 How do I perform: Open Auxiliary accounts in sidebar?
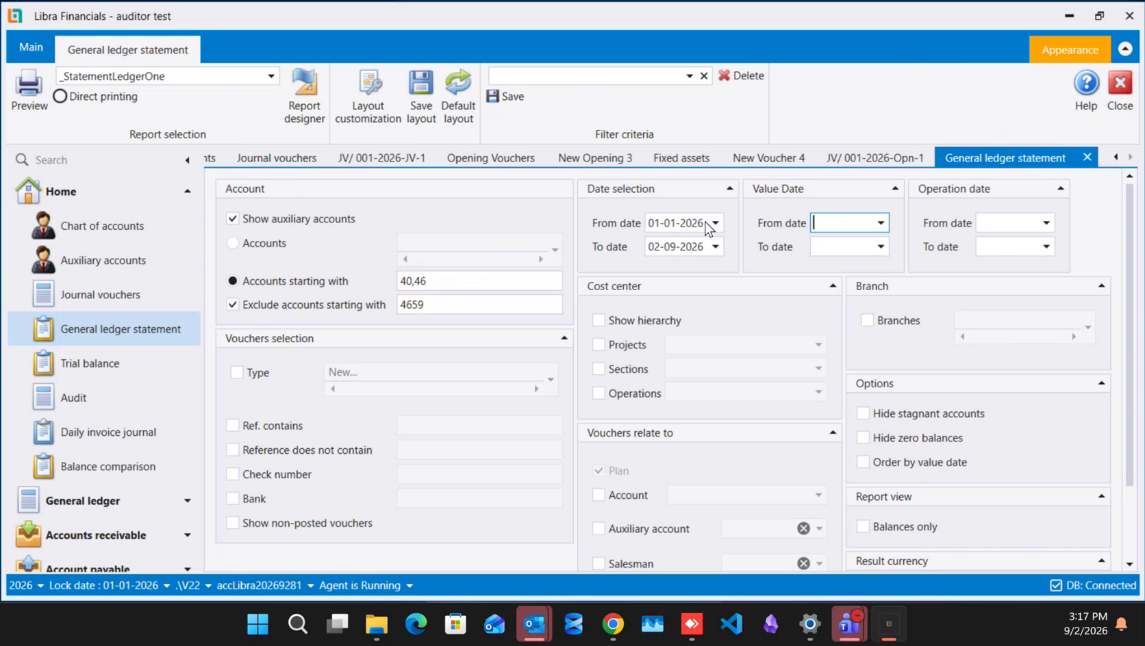pos(103,260)
